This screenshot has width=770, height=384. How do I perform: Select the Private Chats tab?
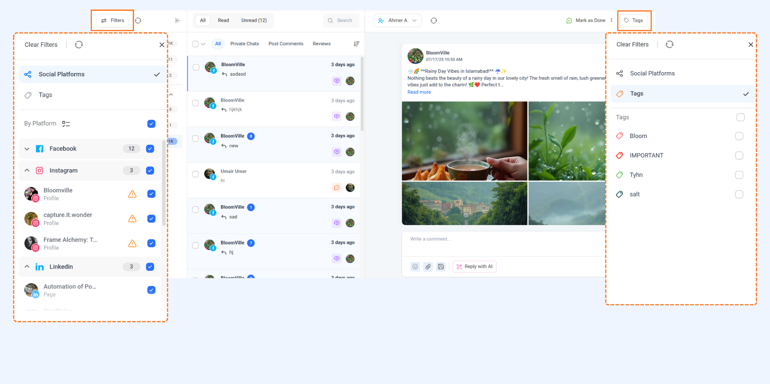pyautogui.click(x=245, y=44)
